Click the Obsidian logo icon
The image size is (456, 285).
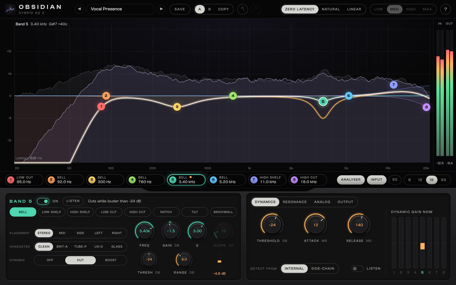click(x=10, y=9)
